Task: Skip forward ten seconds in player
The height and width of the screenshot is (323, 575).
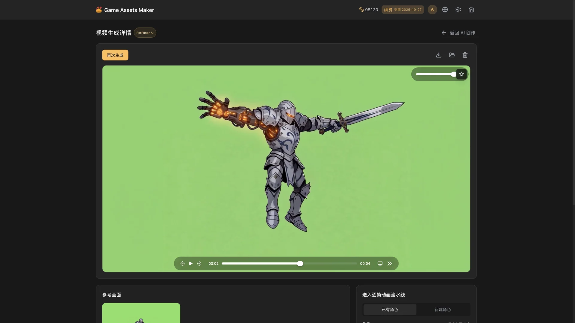Action: click(x=199, y=263)
